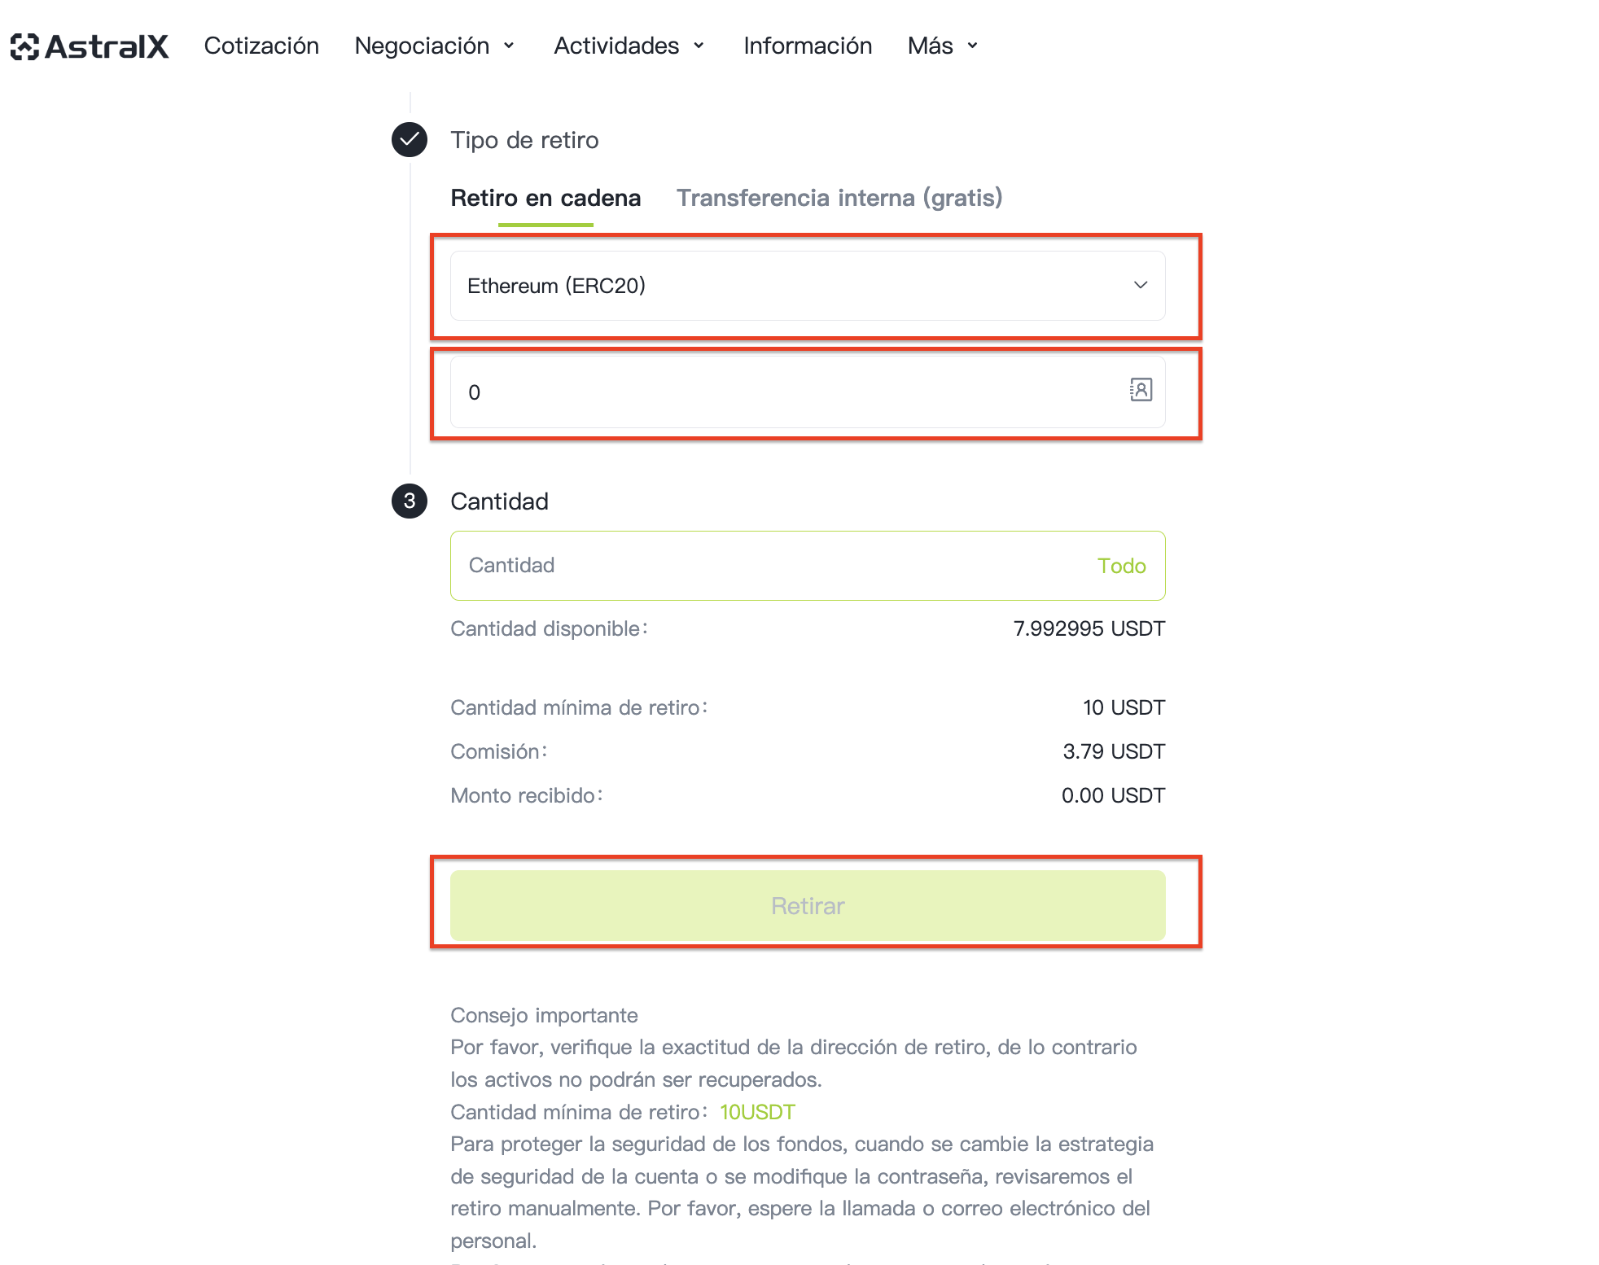Select the Retiro en cadena tab
Viewport: 1599px width, 1265px height.
point(545,198)
